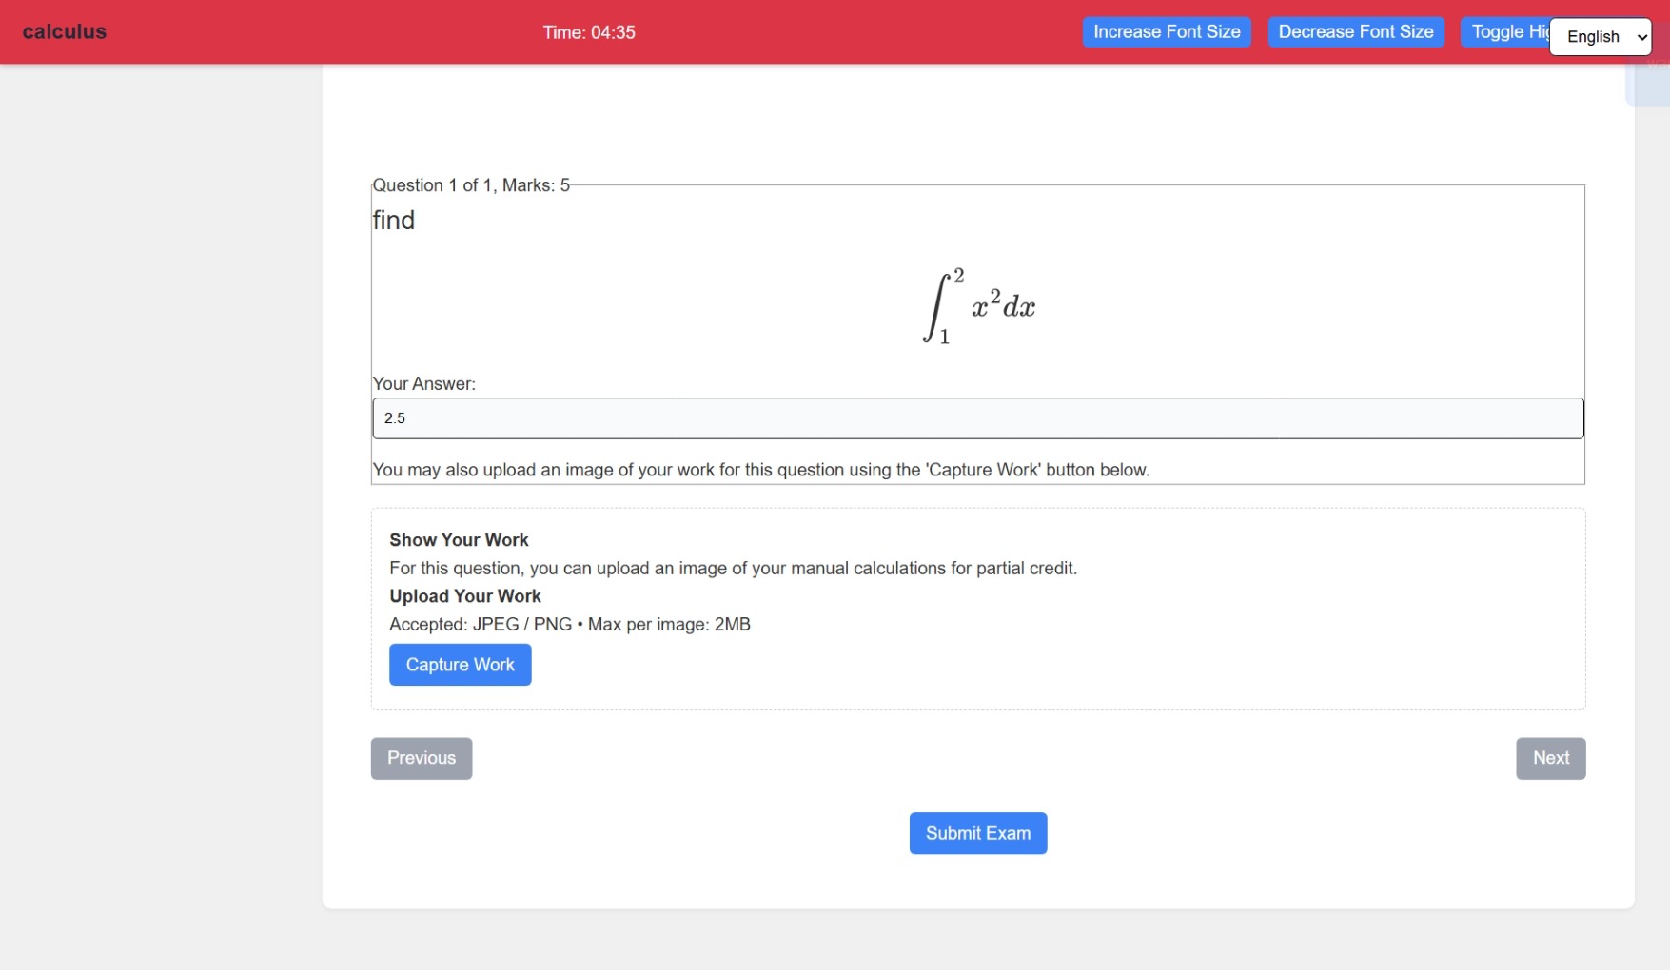The width and height of the screenshot is (1670, 970).
Task: Click the Previous question button
Action: pos(421,758)
